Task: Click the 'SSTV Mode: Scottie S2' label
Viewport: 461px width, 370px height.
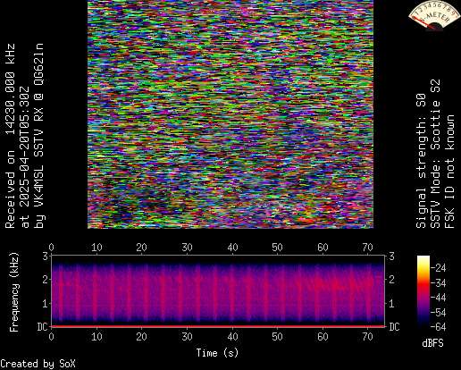Action: click(435, 154)
